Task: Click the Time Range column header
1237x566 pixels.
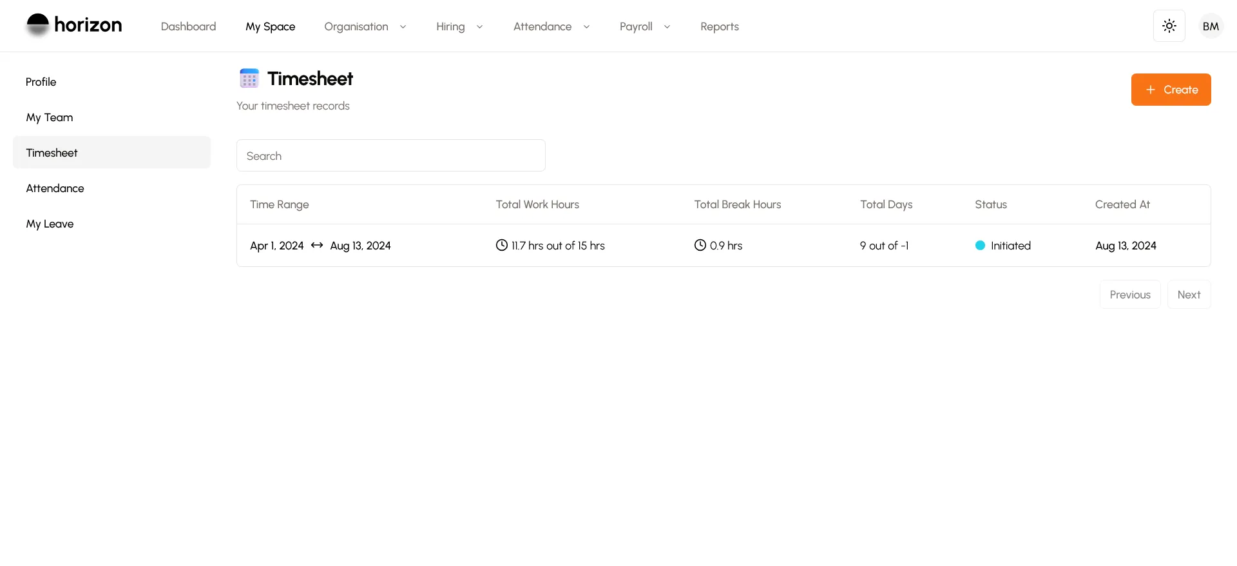Action: tap(279, 204)
